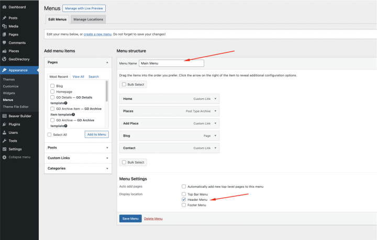
Task: Switch to the View All pages tab
Action: tap(78, 77)
